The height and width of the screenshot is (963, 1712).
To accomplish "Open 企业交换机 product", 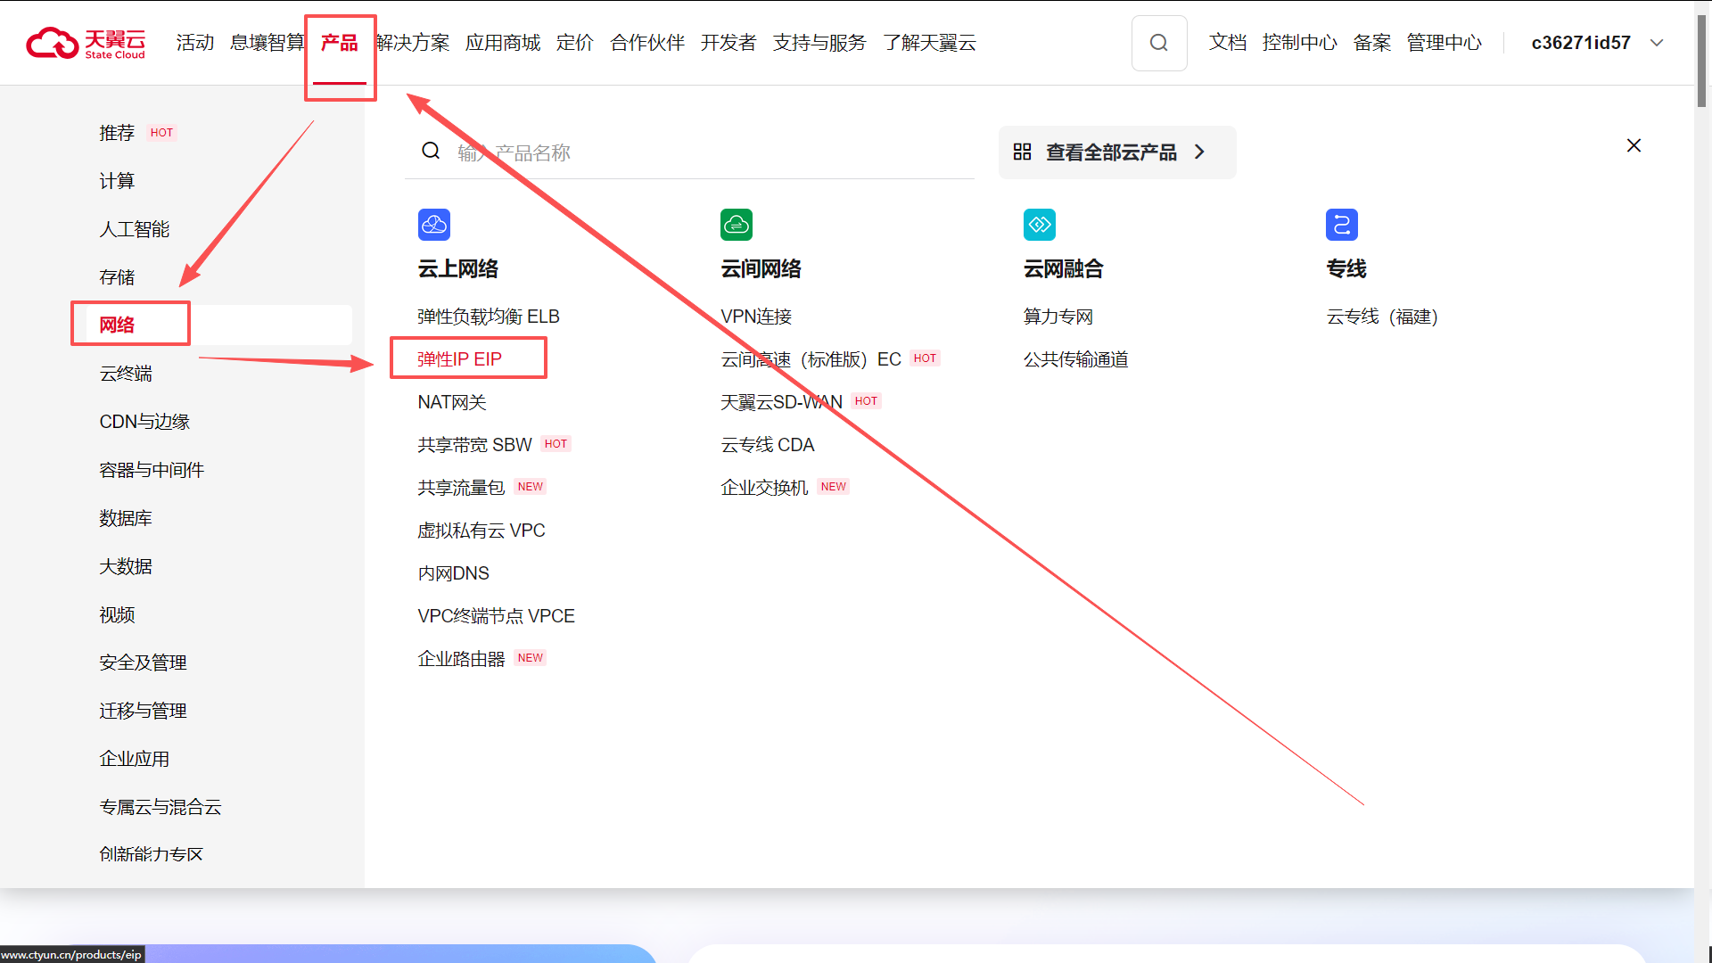I will [x=764, y=488].
